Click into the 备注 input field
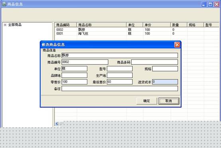The width and height of the screenshot is (221, 148). (120, 89)
